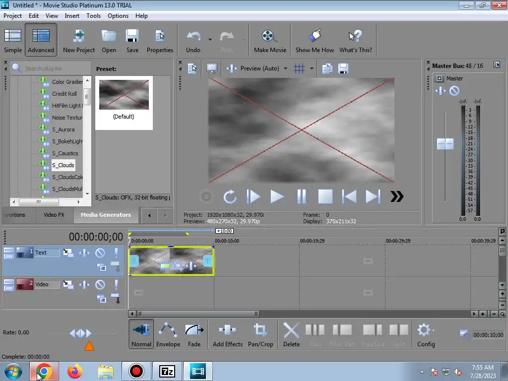Toggle compositing mode on Text track
Image resolution: width=508 pixels, height=381 pixels.
[101, 267]
